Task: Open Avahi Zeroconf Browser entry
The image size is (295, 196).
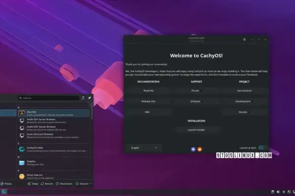Action: click(54, 136)
